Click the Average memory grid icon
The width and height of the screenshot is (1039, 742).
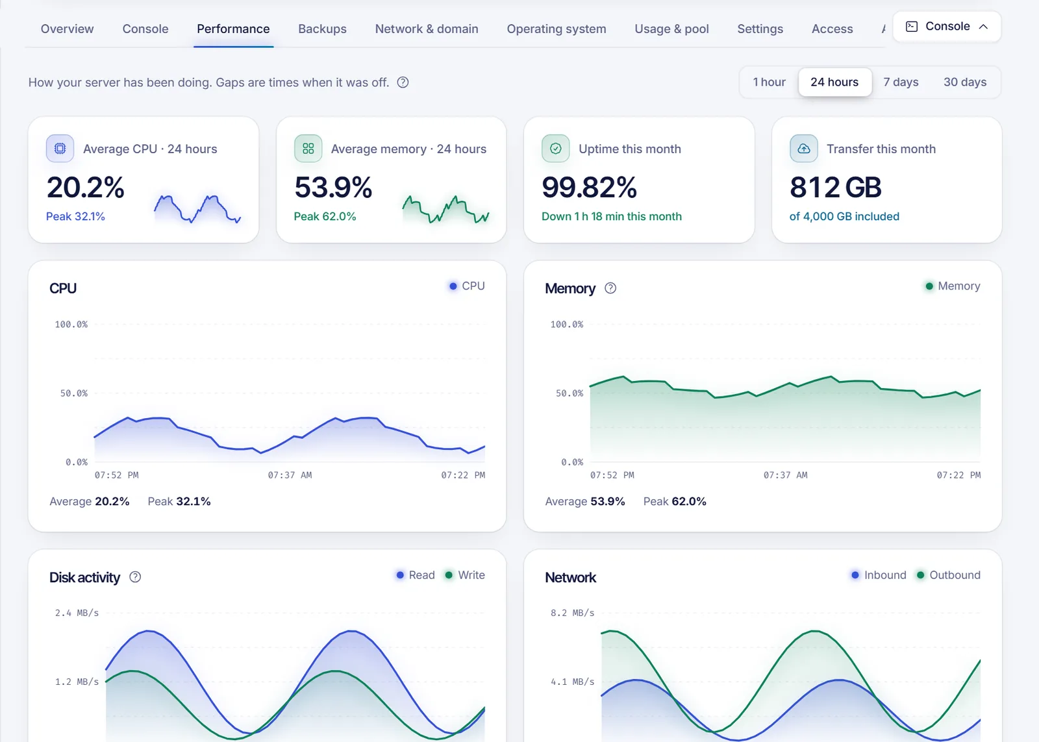(x=308, y=149)
